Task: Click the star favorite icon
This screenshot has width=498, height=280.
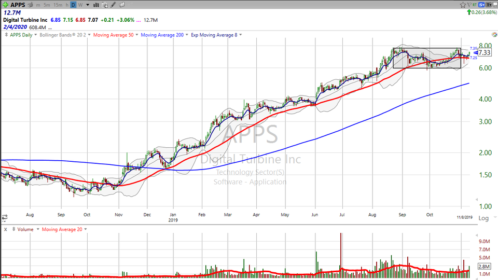Action: pos(463,5)
